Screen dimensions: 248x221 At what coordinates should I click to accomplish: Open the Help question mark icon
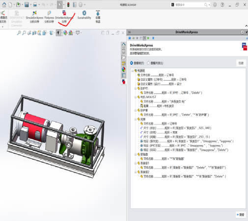tap(222, 5)
